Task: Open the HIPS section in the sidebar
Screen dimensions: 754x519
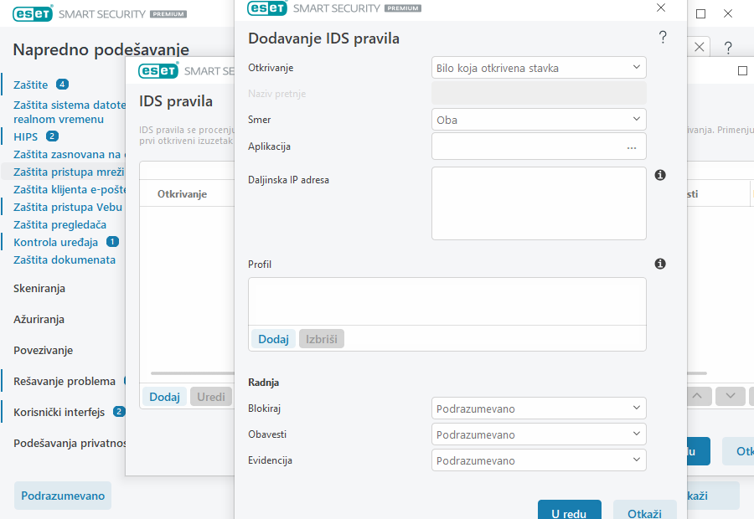Action: (26, 136)
